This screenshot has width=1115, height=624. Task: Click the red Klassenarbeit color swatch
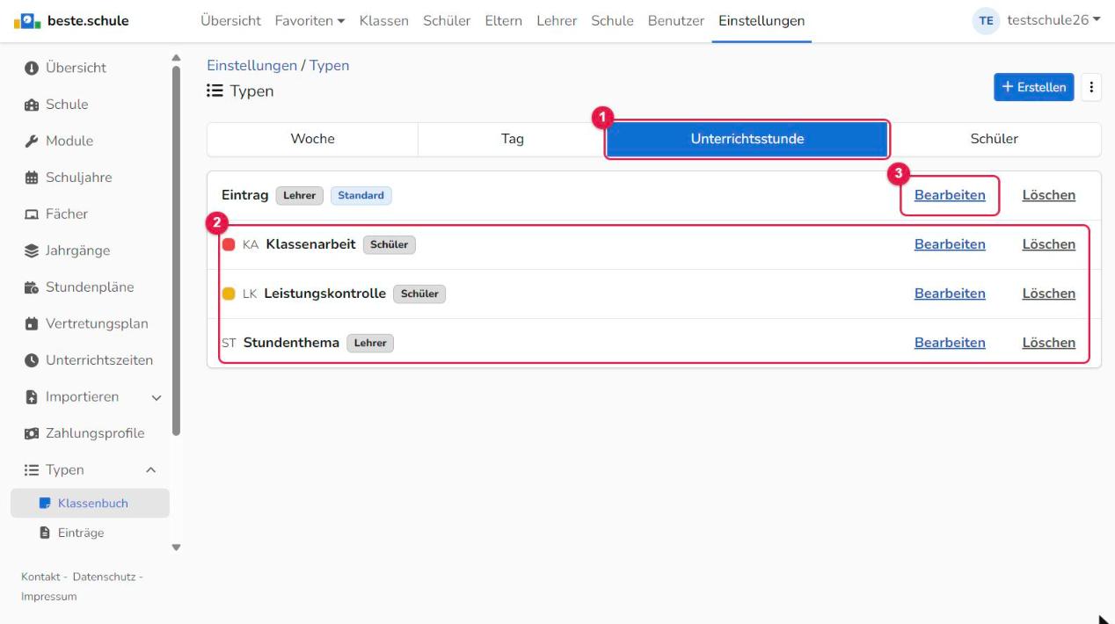(x=229, y=244)
